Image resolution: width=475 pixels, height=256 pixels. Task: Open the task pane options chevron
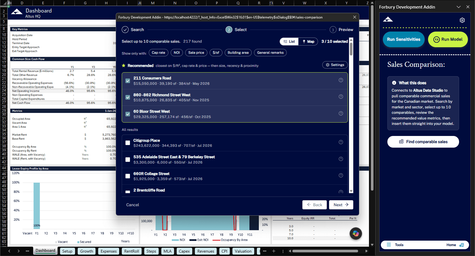(459, 7)
